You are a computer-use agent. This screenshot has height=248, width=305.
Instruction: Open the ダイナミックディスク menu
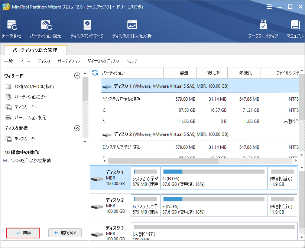(103, 61)
